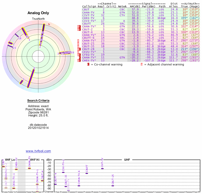
Task: Click the red N magnetic north marker
Action: 49,24
